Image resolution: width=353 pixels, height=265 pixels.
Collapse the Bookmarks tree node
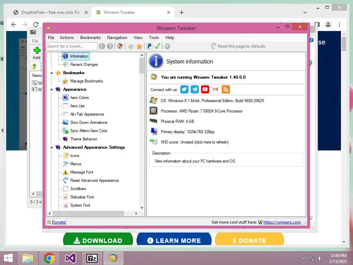[52, 73]
